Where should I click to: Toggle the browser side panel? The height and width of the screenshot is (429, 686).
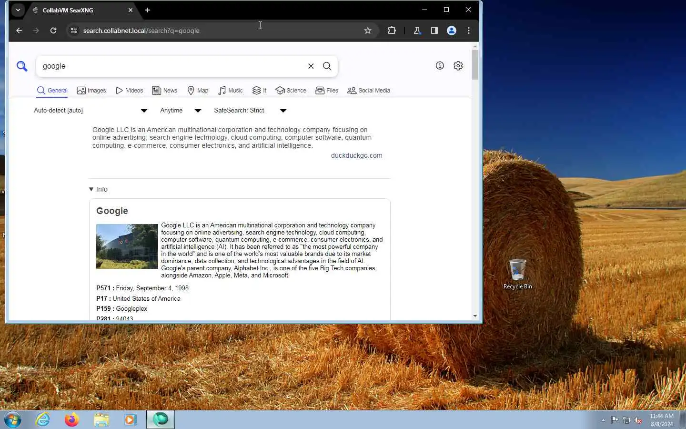pos(434,31)
